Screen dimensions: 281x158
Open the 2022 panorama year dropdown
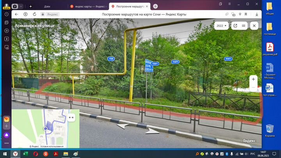[x=221, y=25]
